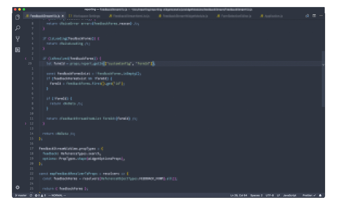This screenshot has width=337, height=215.
Task: Expand the collapsed code fold at line 12
Action: click(25, 123)
